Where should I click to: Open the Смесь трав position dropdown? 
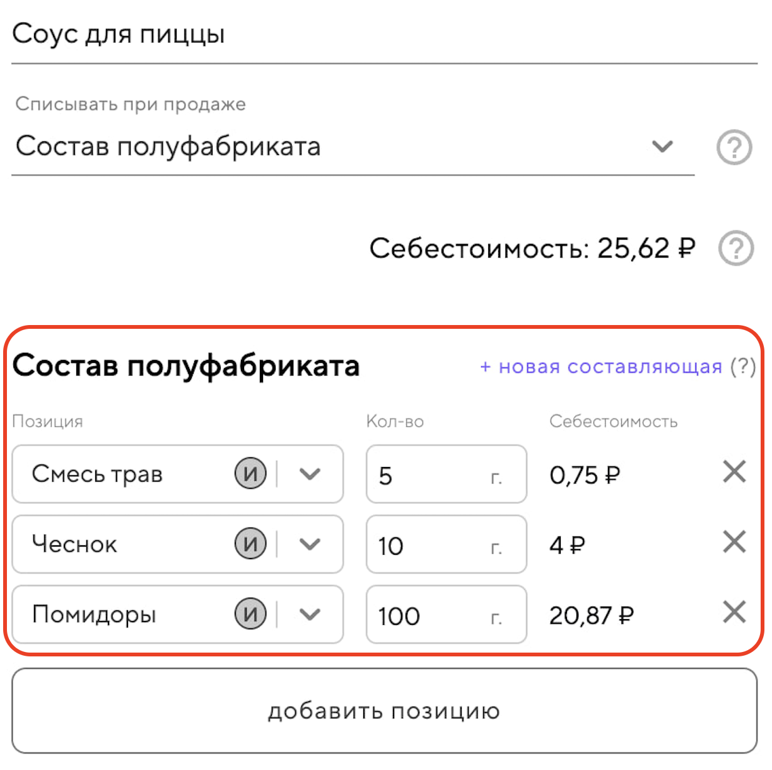pyautogui.click(x=310, y=474)
